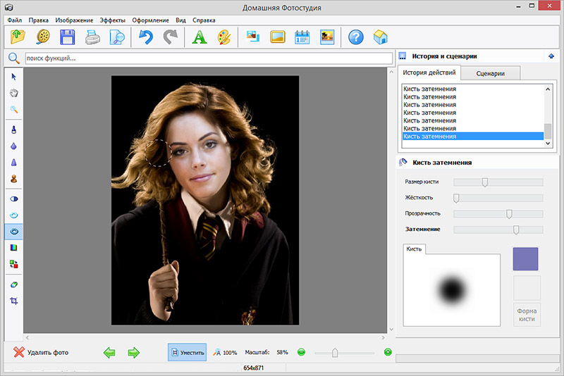The height and width of the screenshot is (376, 564).
Task: Click the поиск функций search field
Action: click(x=208, y=58)
